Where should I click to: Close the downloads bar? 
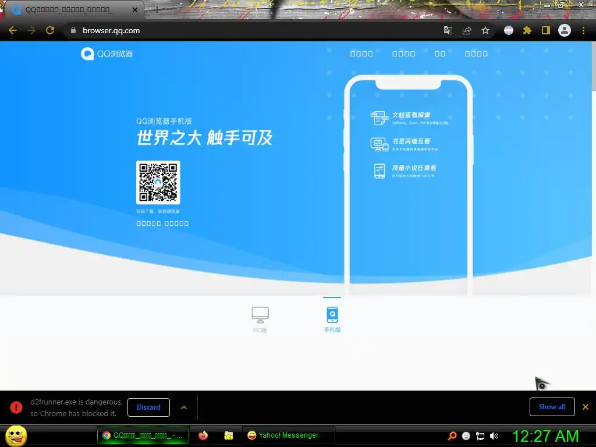pos(586,407)
